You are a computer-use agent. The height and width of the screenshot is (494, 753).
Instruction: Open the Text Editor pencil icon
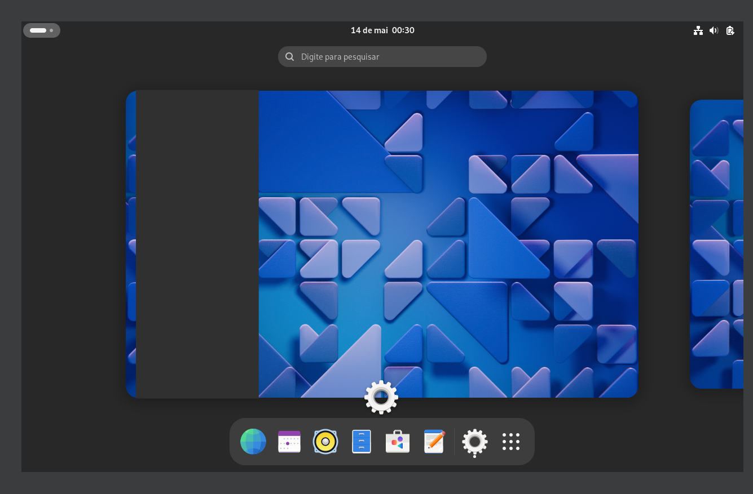point(434,442)
